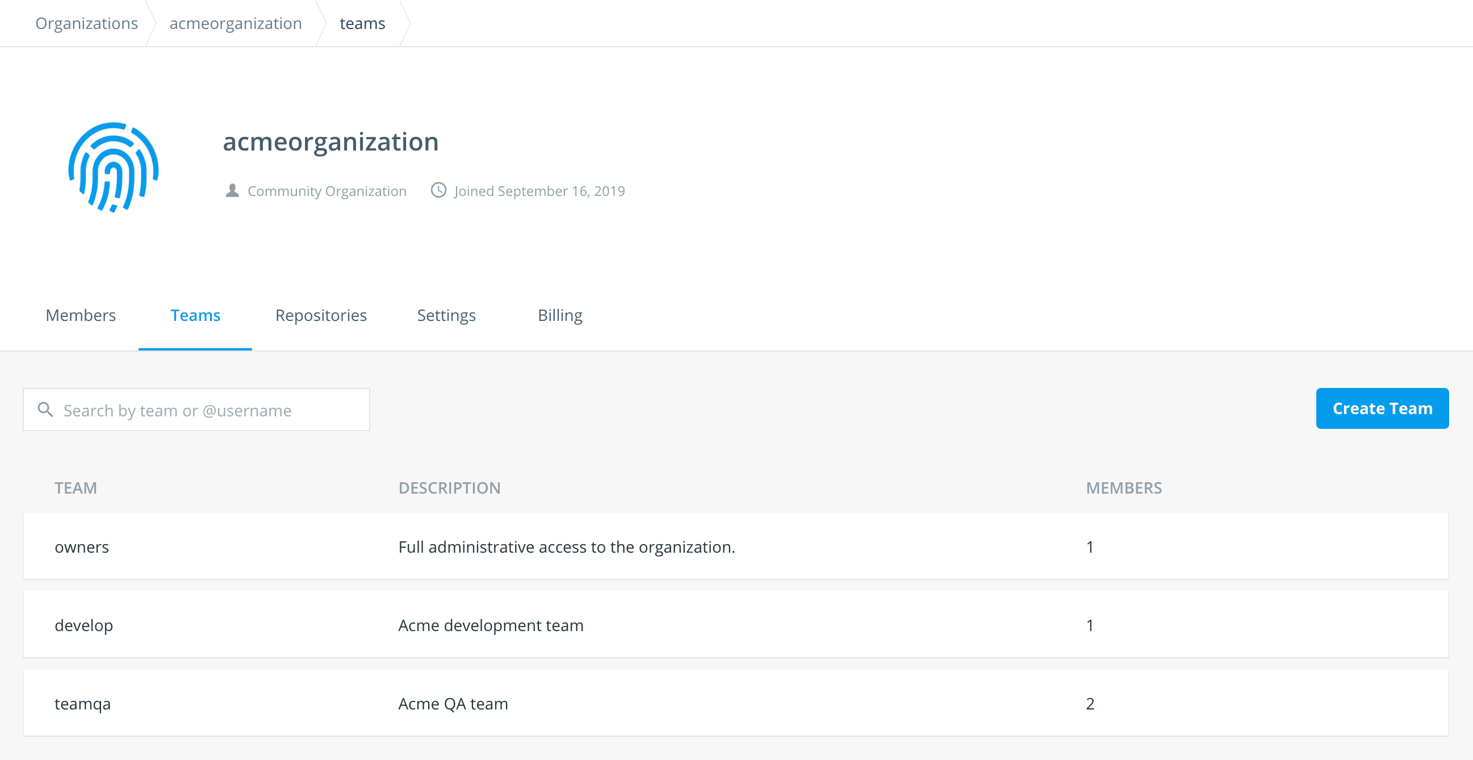Click the acmeorganization breadcrumb link

236,23
